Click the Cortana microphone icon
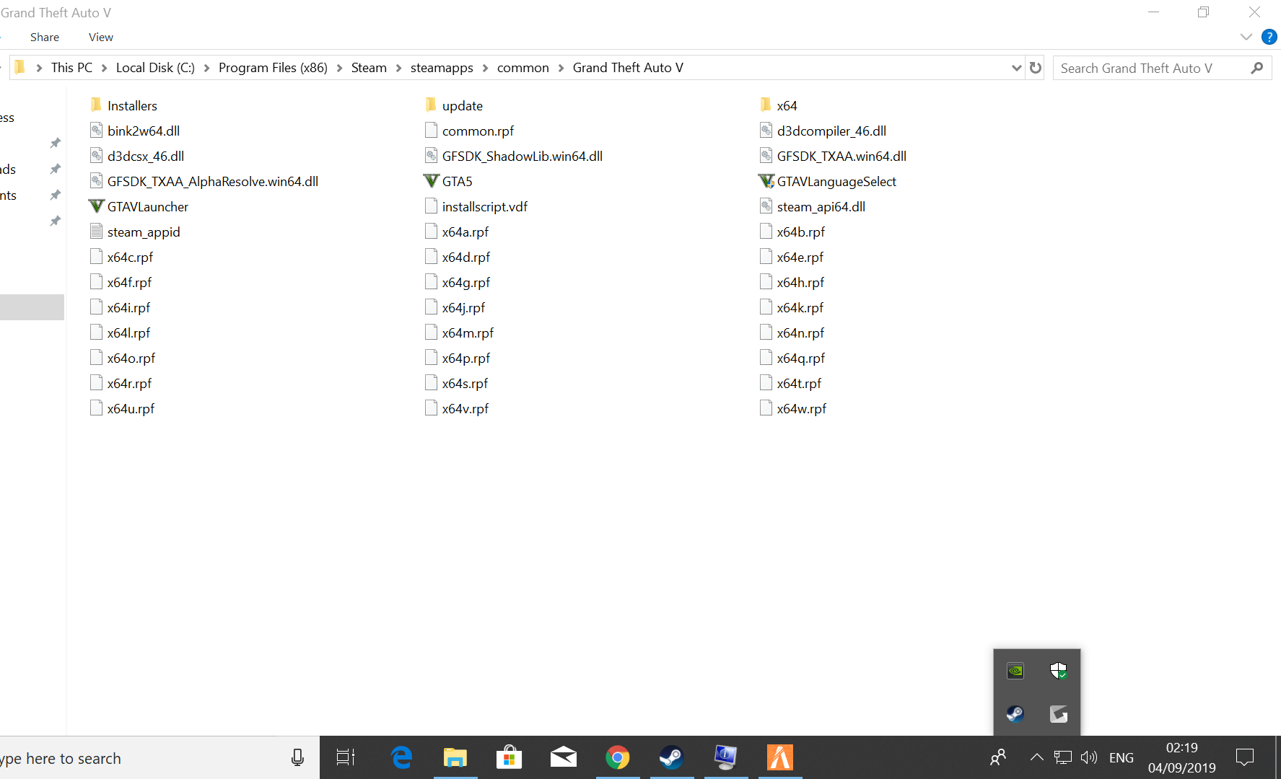This screenshot has height=779, width=1281. pyautogui.click(x=297, y=757)
